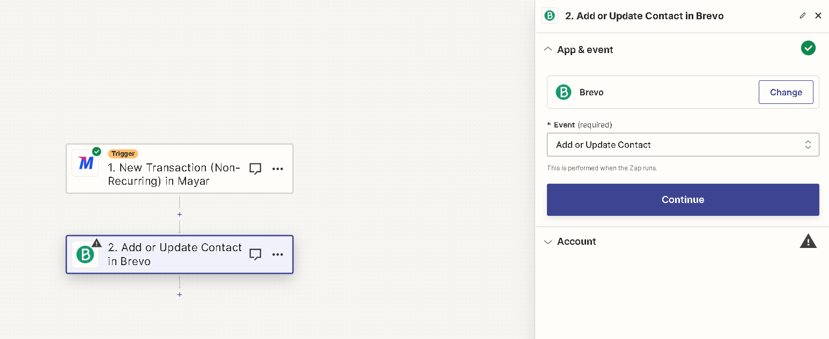Collapse the App & event section
The height and width of the screenshot is (339, 829).
[x=547, y=49]
